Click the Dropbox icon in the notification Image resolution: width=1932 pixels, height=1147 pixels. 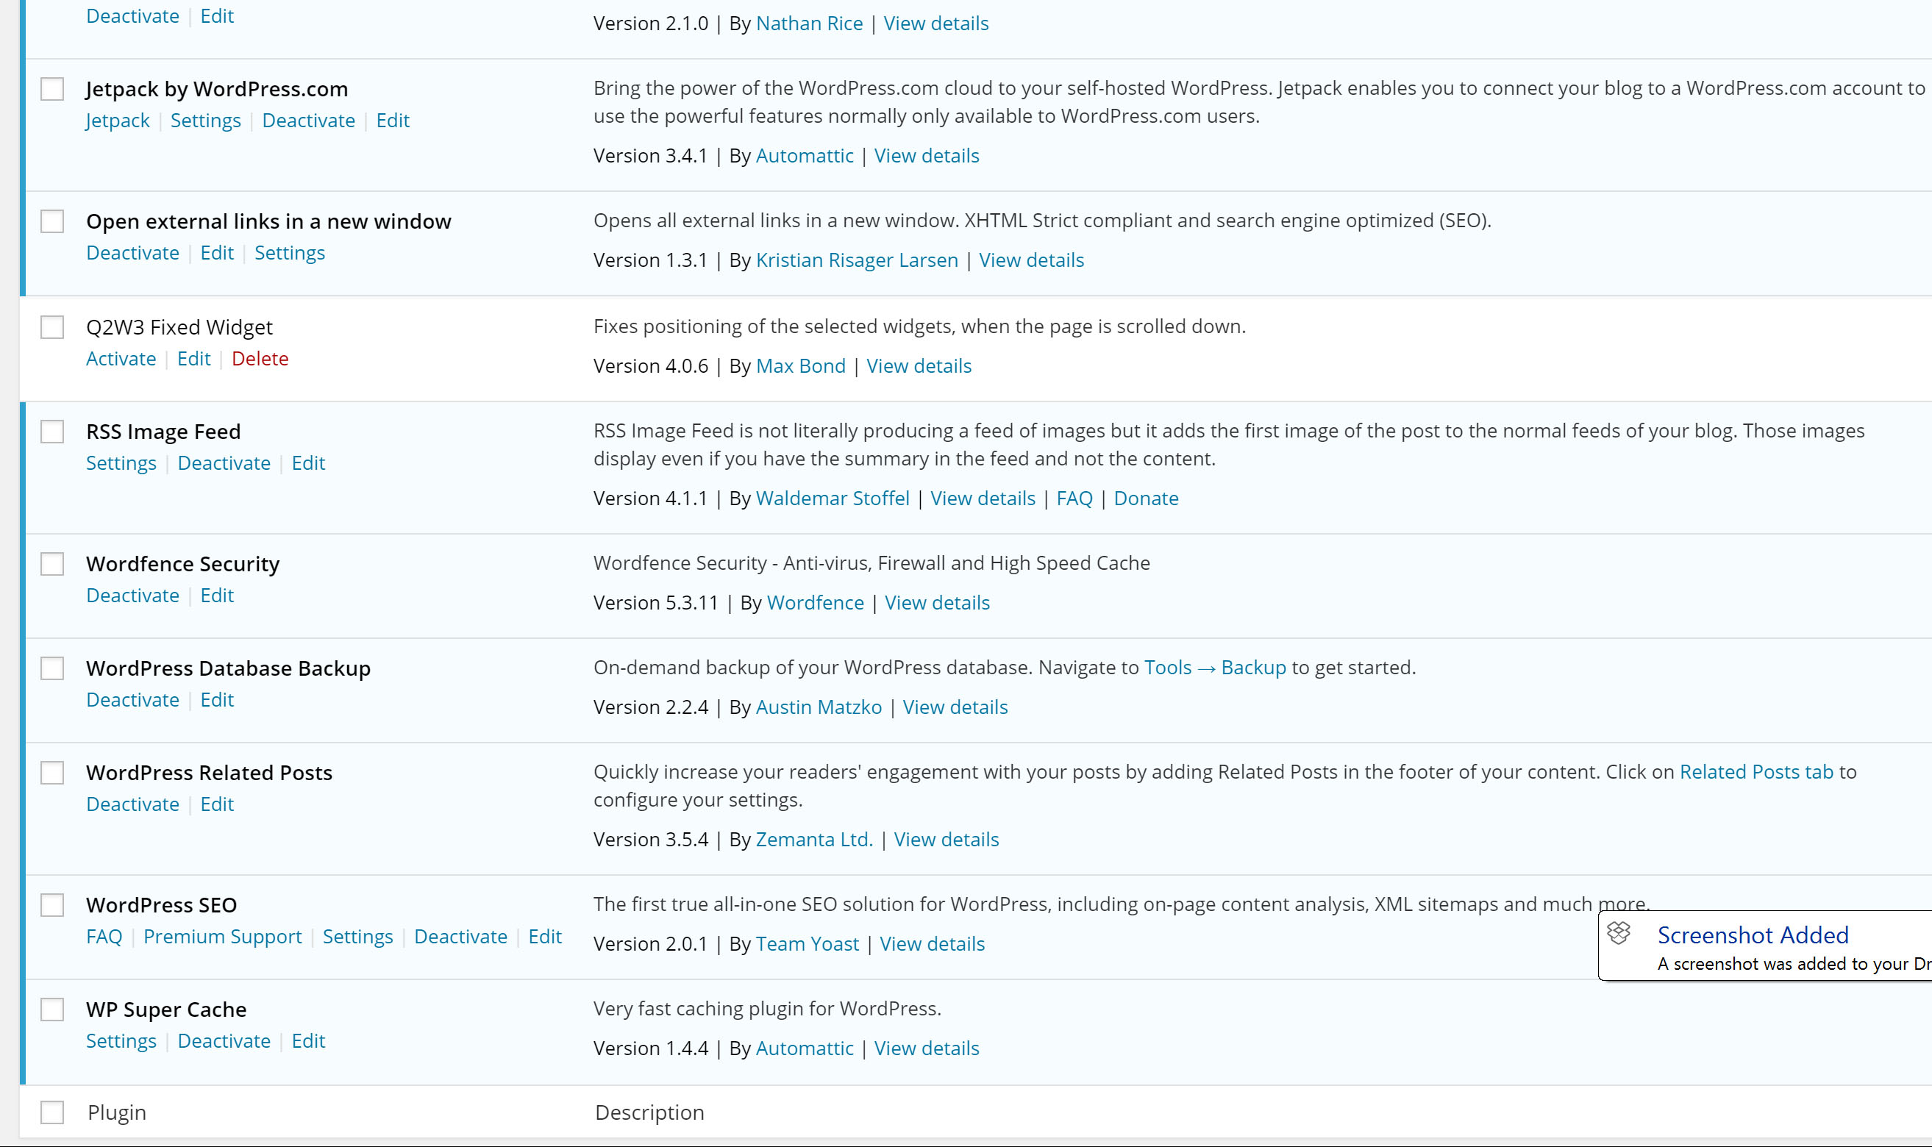1618,933
